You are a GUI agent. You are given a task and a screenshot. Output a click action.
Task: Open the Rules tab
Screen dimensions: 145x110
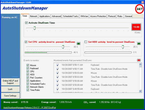[120, 16]
